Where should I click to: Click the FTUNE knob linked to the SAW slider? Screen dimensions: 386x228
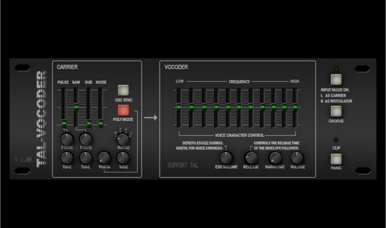(85, 139)
